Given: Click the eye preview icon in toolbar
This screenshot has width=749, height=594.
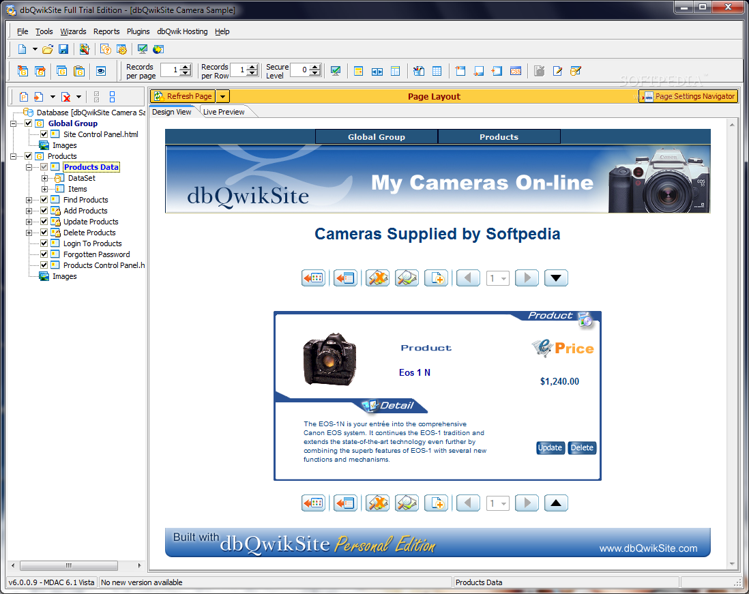Looking at the screenshot, I should (x=101, y=71).
